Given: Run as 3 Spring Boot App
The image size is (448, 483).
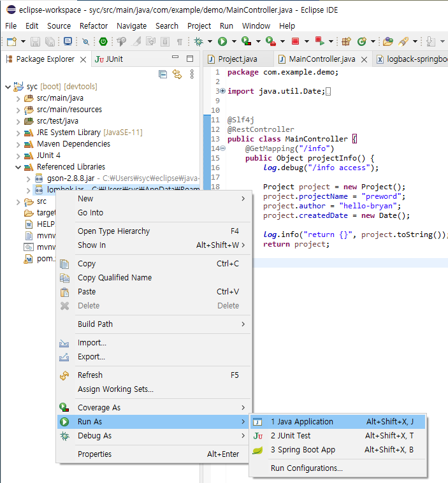Looking at the screenshot, I should [338, 450].
